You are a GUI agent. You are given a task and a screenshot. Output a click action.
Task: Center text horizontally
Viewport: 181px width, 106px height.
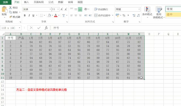[76, 15]
